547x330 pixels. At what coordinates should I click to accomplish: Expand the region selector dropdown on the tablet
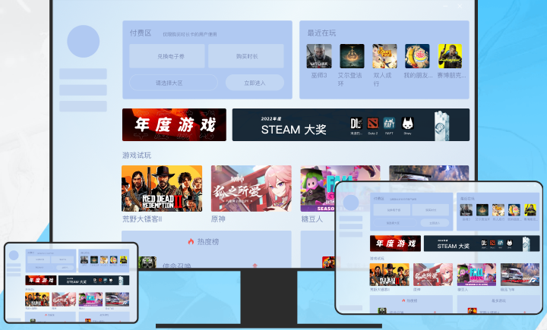[x=395, y=223]
